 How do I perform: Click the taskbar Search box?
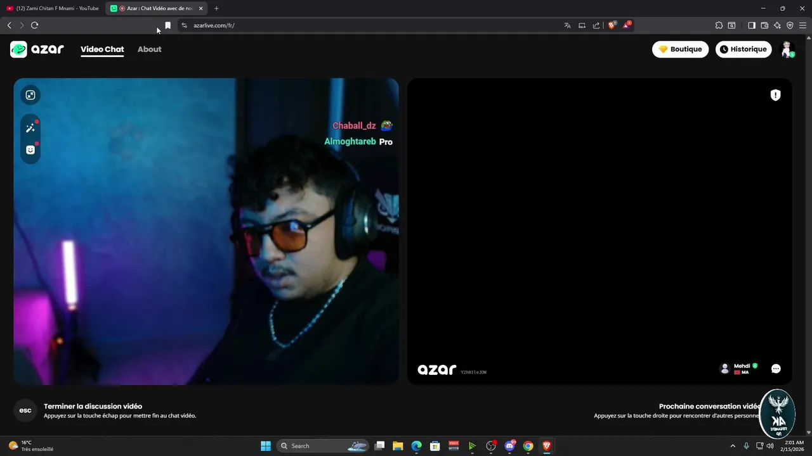click(324, 446)
